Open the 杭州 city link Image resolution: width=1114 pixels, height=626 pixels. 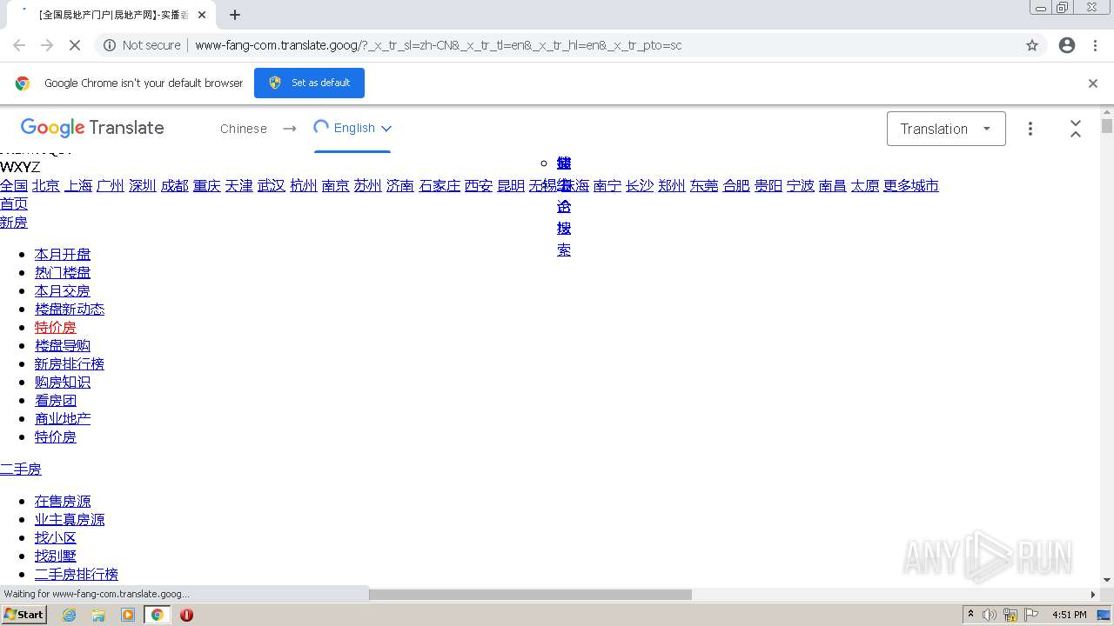pyautogui.click(x=304, y=185)
